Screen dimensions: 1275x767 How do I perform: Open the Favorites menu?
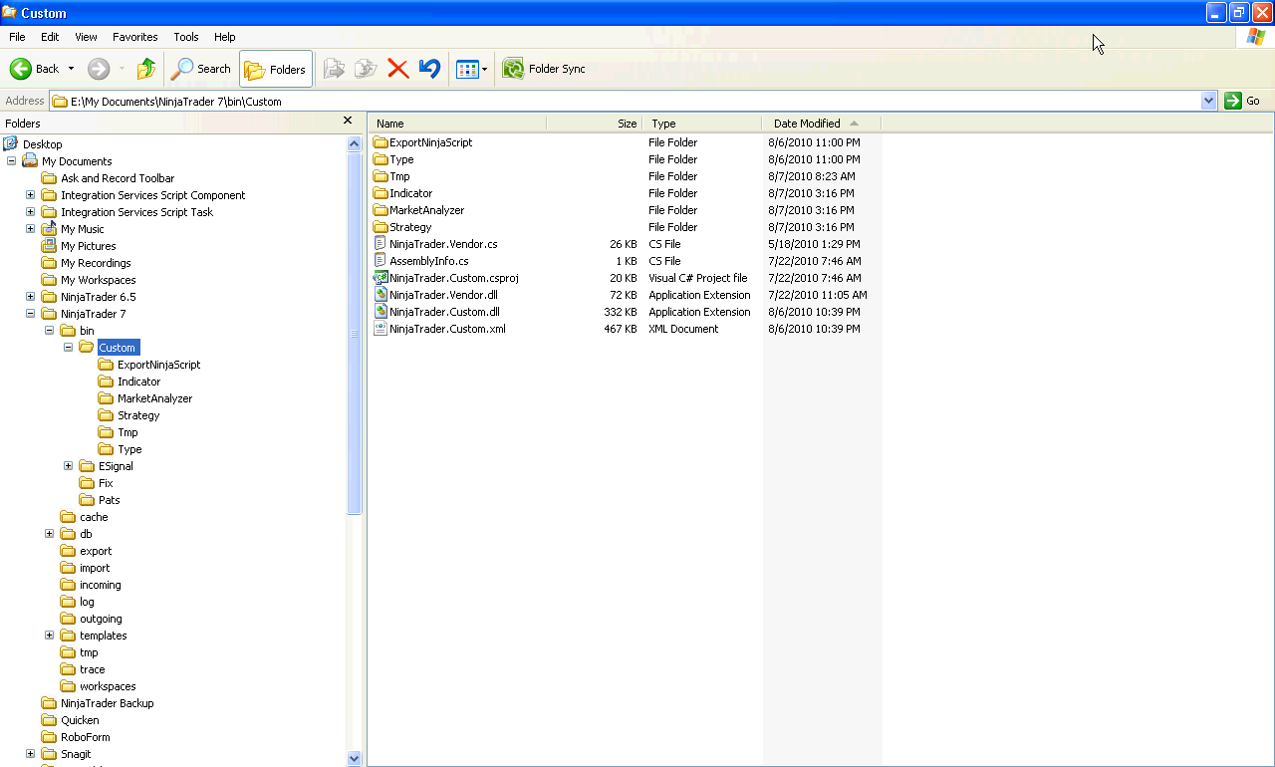click(x=135, y=37)
